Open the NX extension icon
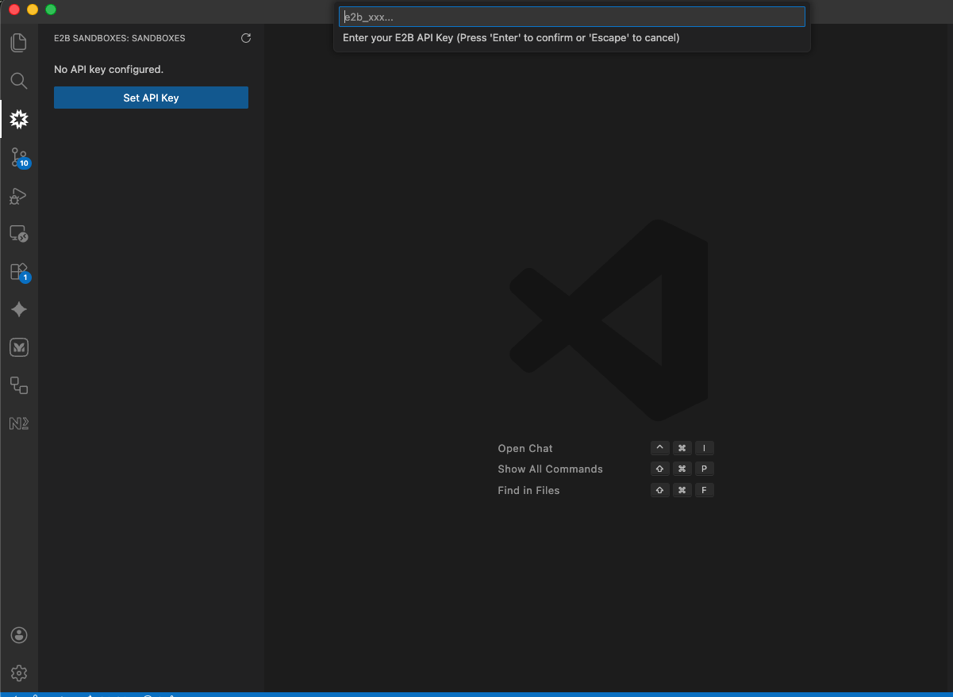Image resolution: width=953 pixels, height=697 pixels. (19, 423)
